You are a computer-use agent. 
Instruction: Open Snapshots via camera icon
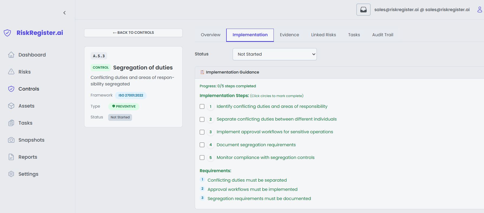pos(11,140)
